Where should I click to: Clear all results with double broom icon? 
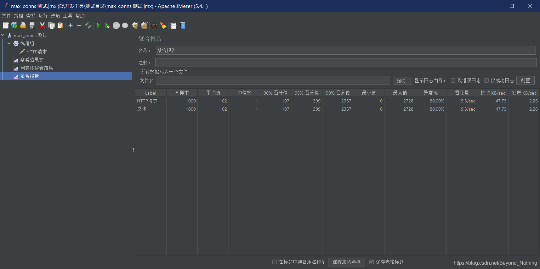point(144,25)
